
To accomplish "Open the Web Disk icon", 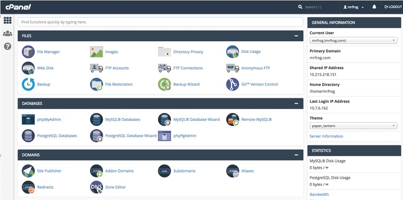I will coord(28,68).
